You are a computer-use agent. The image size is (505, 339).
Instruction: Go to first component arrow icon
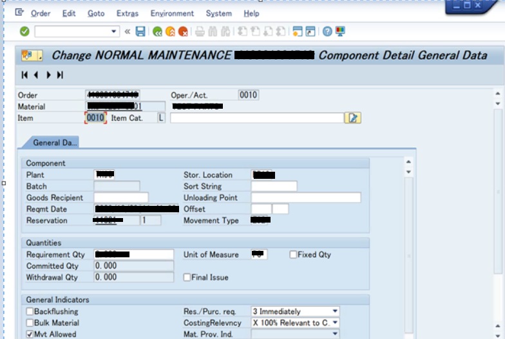tap(24, 75)
